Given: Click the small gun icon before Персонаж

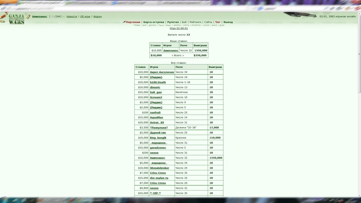Looking at the screenshot, I should 124,22.
